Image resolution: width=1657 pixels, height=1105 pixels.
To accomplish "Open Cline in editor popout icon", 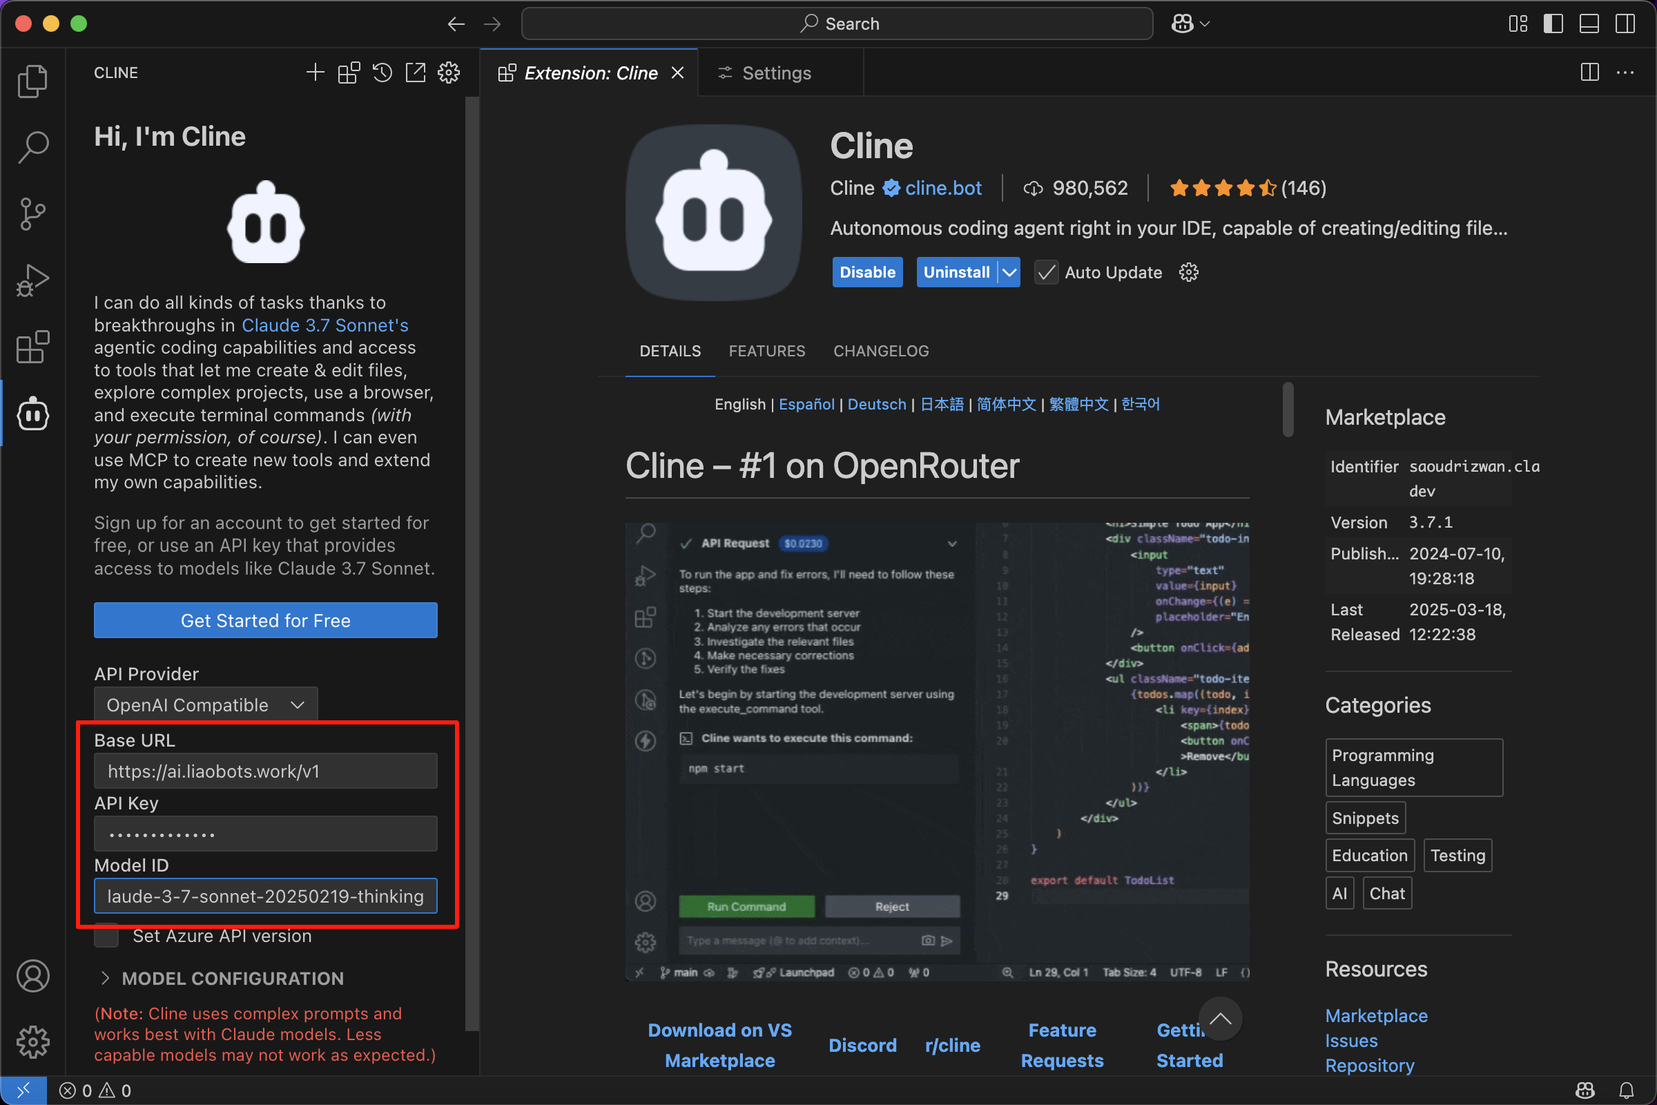I will 416,73.
